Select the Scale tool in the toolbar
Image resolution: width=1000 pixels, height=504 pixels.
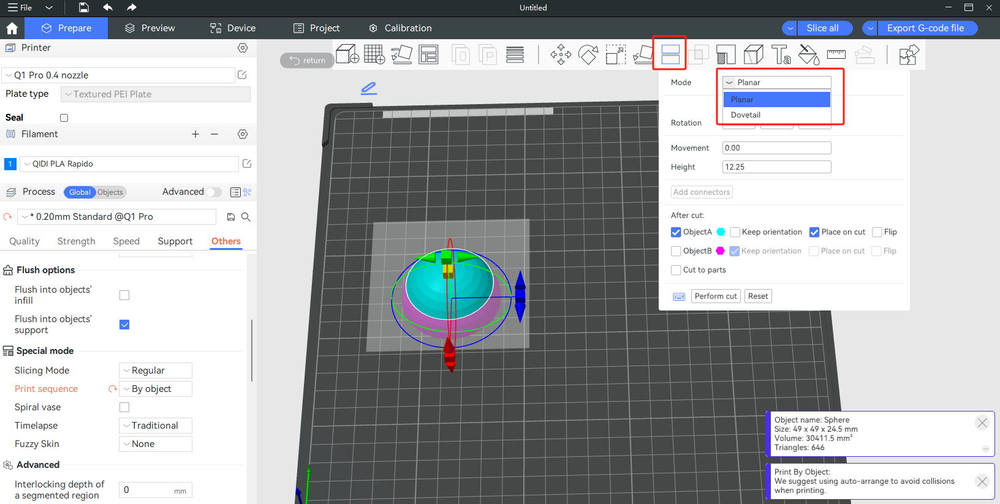(615, 55)
